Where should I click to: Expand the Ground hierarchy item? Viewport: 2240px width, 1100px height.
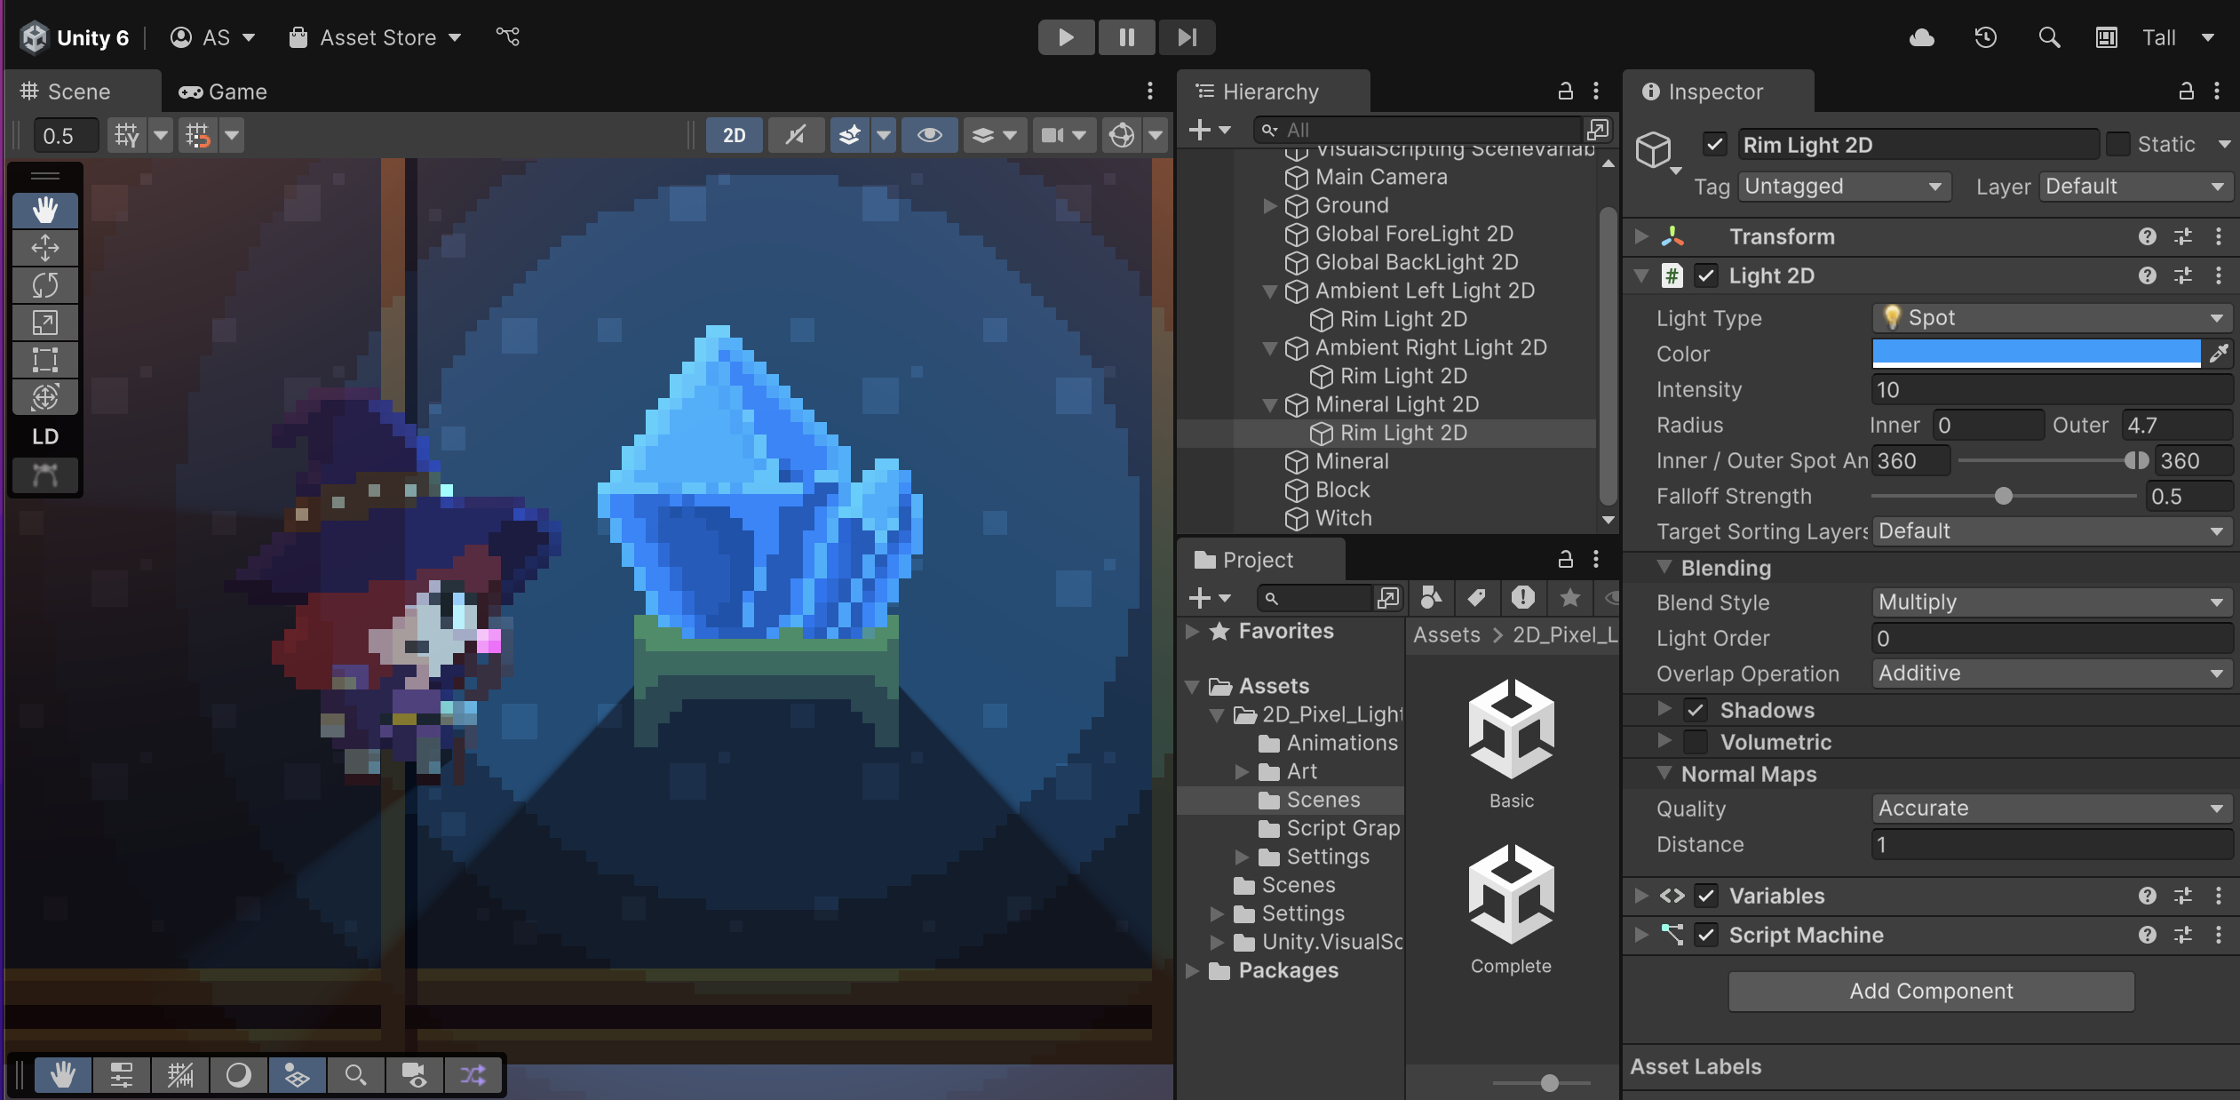point(1270,205)
